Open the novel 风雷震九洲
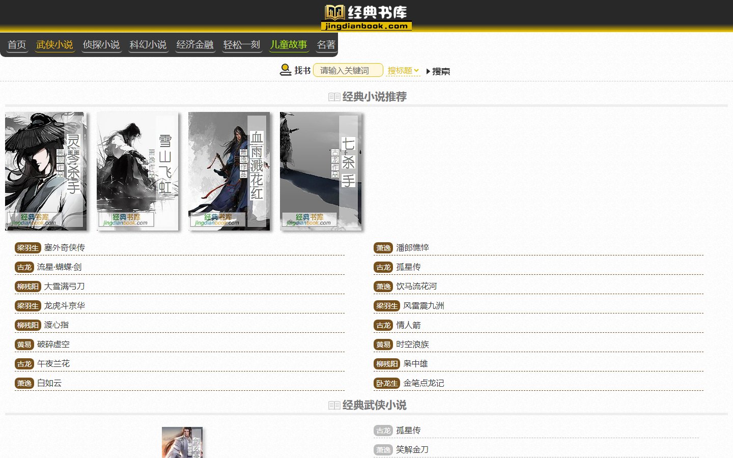Image resolution: width=733 pixels, height=458 pixels. point(424,305)
